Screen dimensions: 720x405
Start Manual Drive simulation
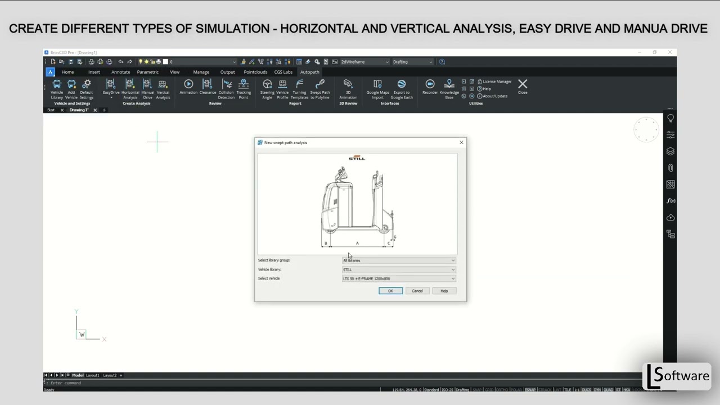(x=147, y=89)
